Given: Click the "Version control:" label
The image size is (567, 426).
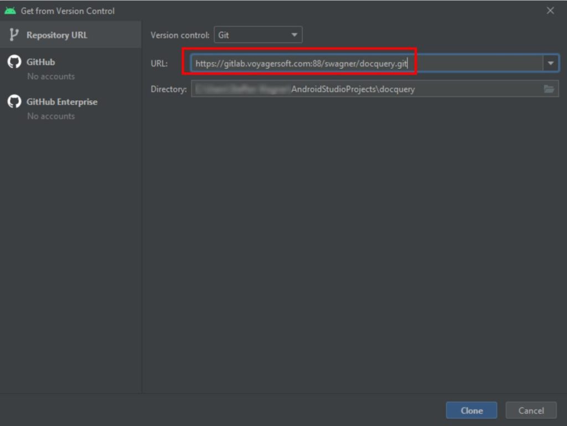Looking at the screenshot, I should coord(180,35).
